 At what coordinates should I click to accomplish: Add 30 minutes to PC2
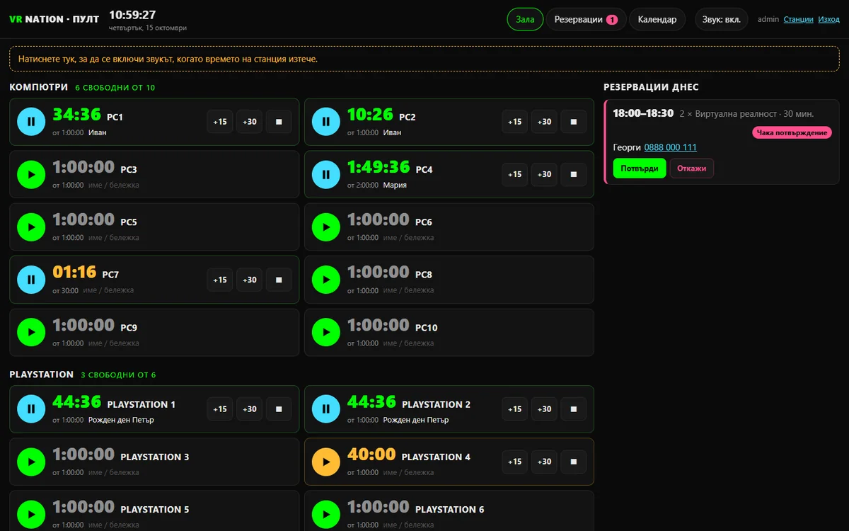pos(544,122)
